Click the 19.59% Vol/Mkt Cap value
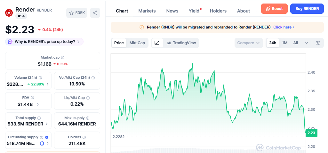328x153 pixels. [x=77, y=84]
